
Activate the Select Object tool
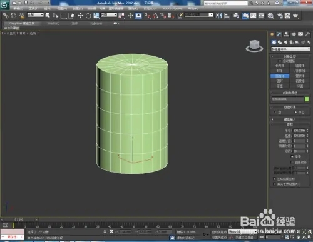click(48, 16)
